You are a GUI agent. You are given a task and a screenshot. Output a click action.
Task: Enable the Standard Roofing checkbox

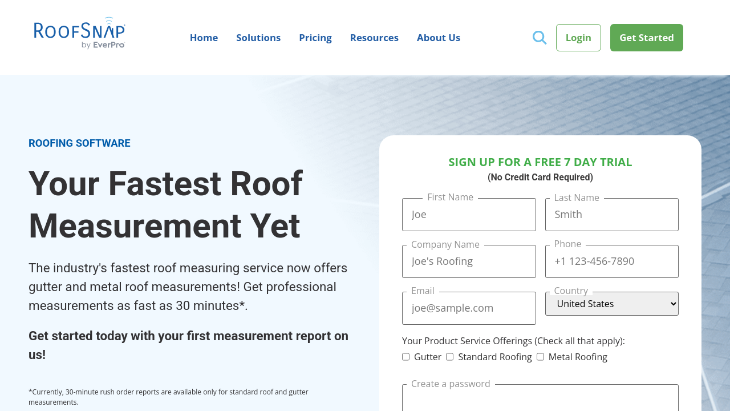tap(450, 357)
